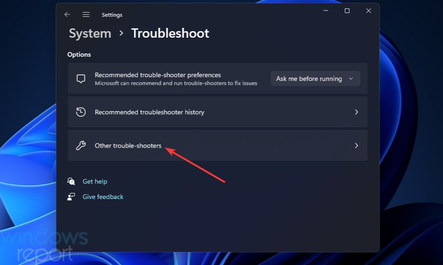Click the wrench icon for Other trouble-shooters

(81, 146)
